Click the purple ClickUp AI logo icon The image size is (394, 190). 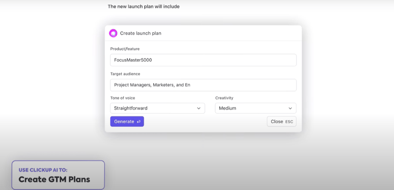point(113,33)
